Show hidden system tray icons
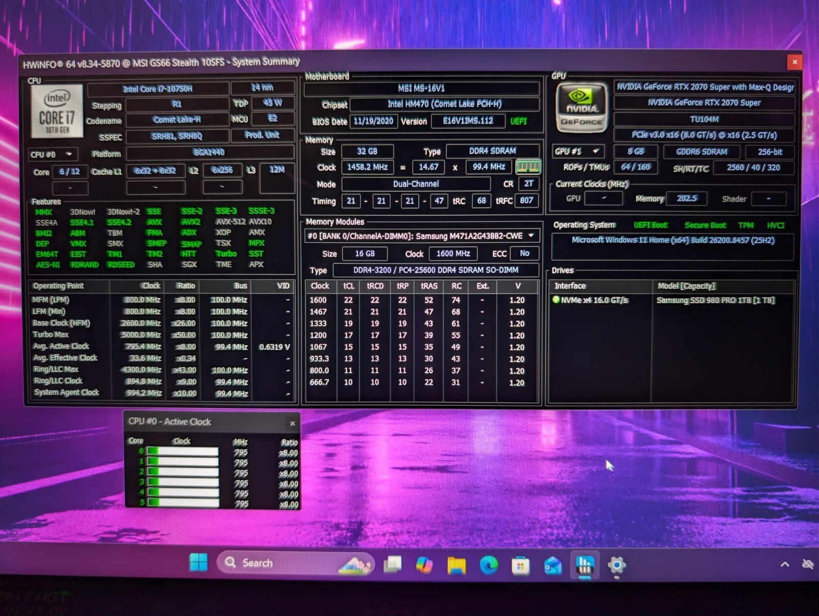 tap(785, 564)
